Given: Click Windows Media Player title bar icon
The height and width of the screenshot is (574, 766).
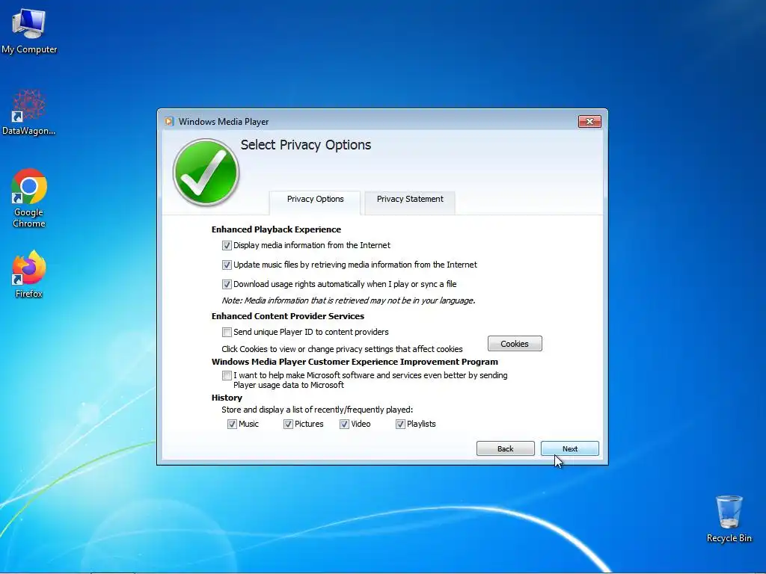Looking at the screenshot, I should (169, 122).
